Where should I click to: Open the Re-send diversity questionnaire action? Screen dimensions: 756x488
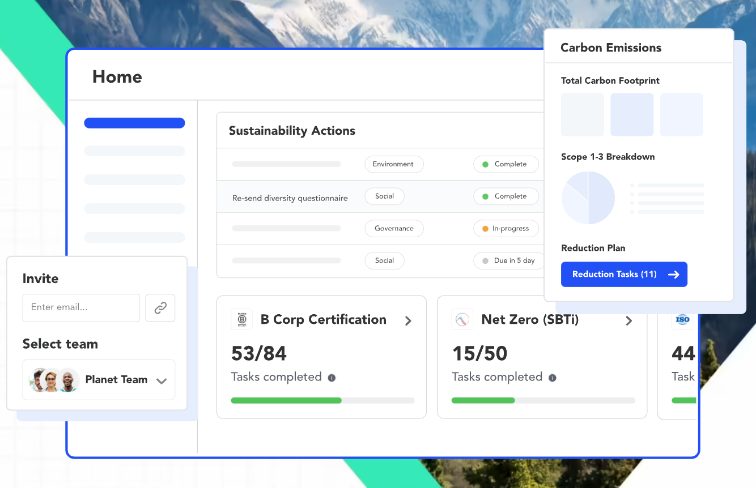tap(290, 198)
